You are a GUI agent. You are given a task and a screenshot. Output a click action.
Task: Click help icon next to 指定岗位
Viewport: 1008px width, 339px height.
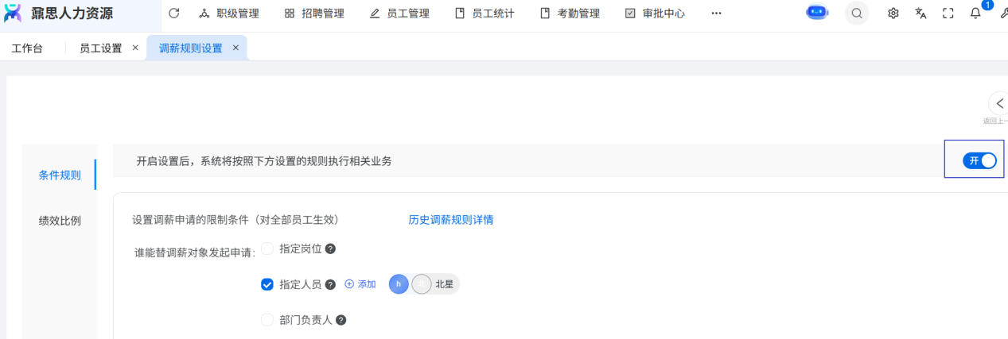click(x=330, y=248)
